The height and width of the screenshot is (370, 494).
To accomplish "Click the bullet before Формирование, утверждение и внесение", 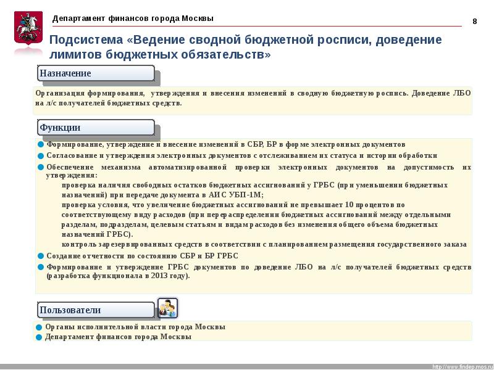I will [41, 144].
